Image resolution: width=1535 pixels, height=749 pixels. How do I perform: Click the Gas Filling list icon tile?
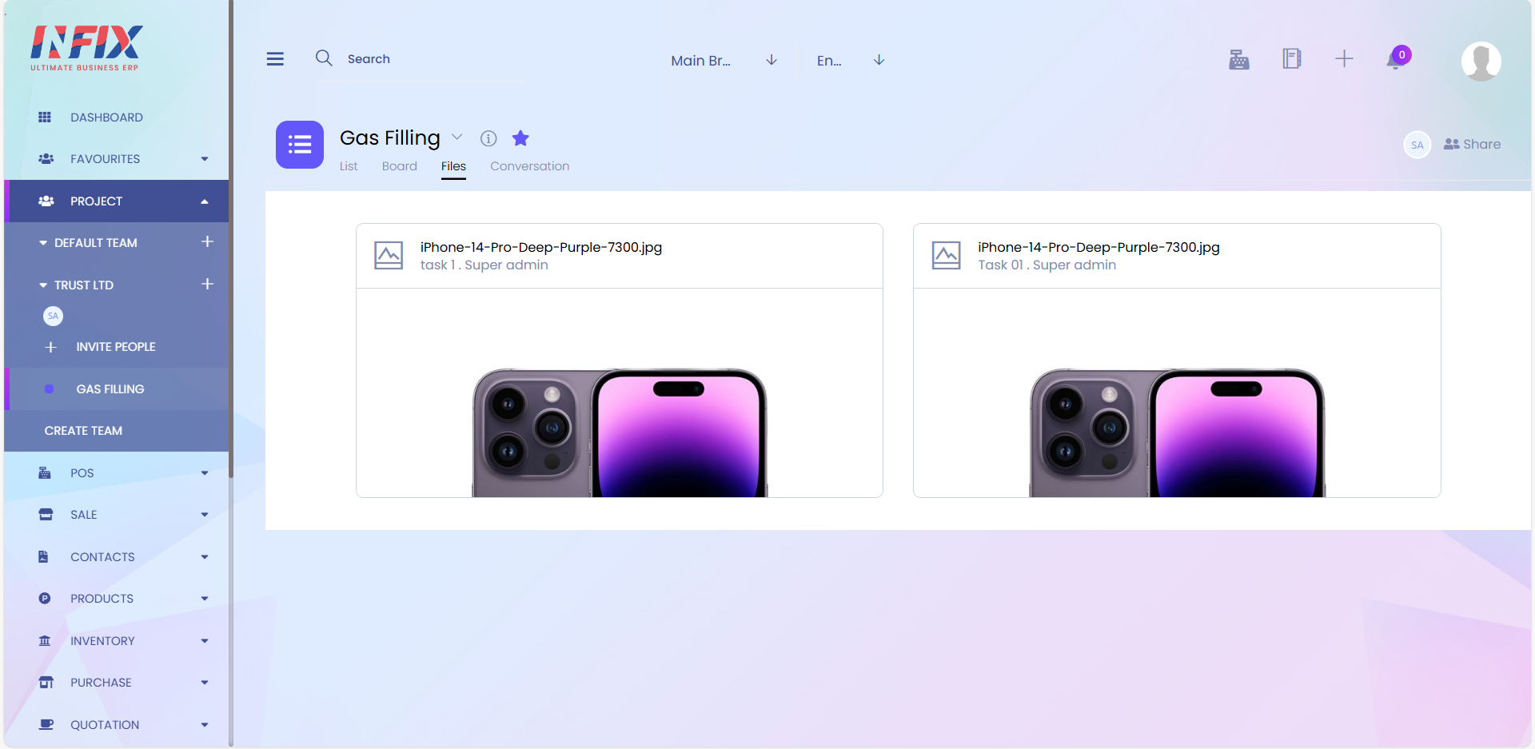click(300, 145)
